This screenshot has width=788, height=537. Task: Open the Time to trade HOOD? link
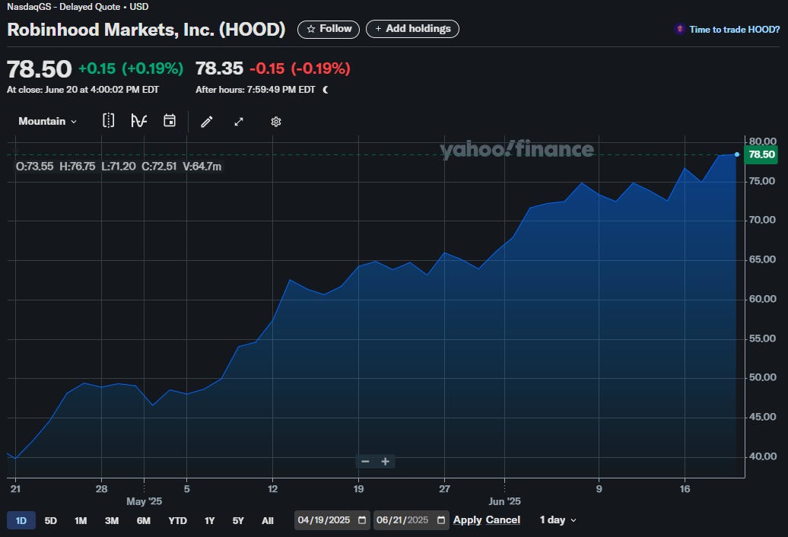[734, 30]
